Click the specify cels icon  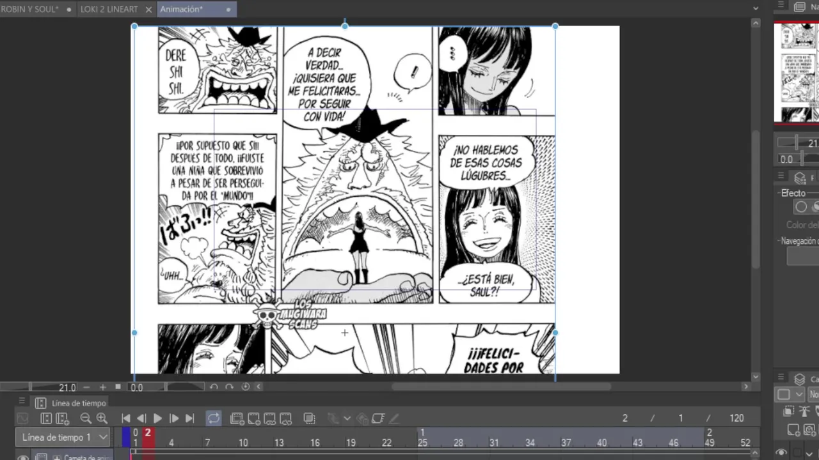tap(269, 418)
